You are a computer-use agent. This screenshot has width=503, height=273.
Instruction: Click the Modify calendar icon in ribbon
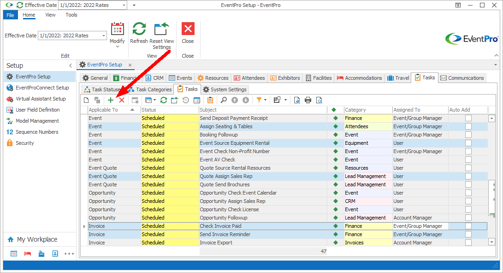point(118,29)
